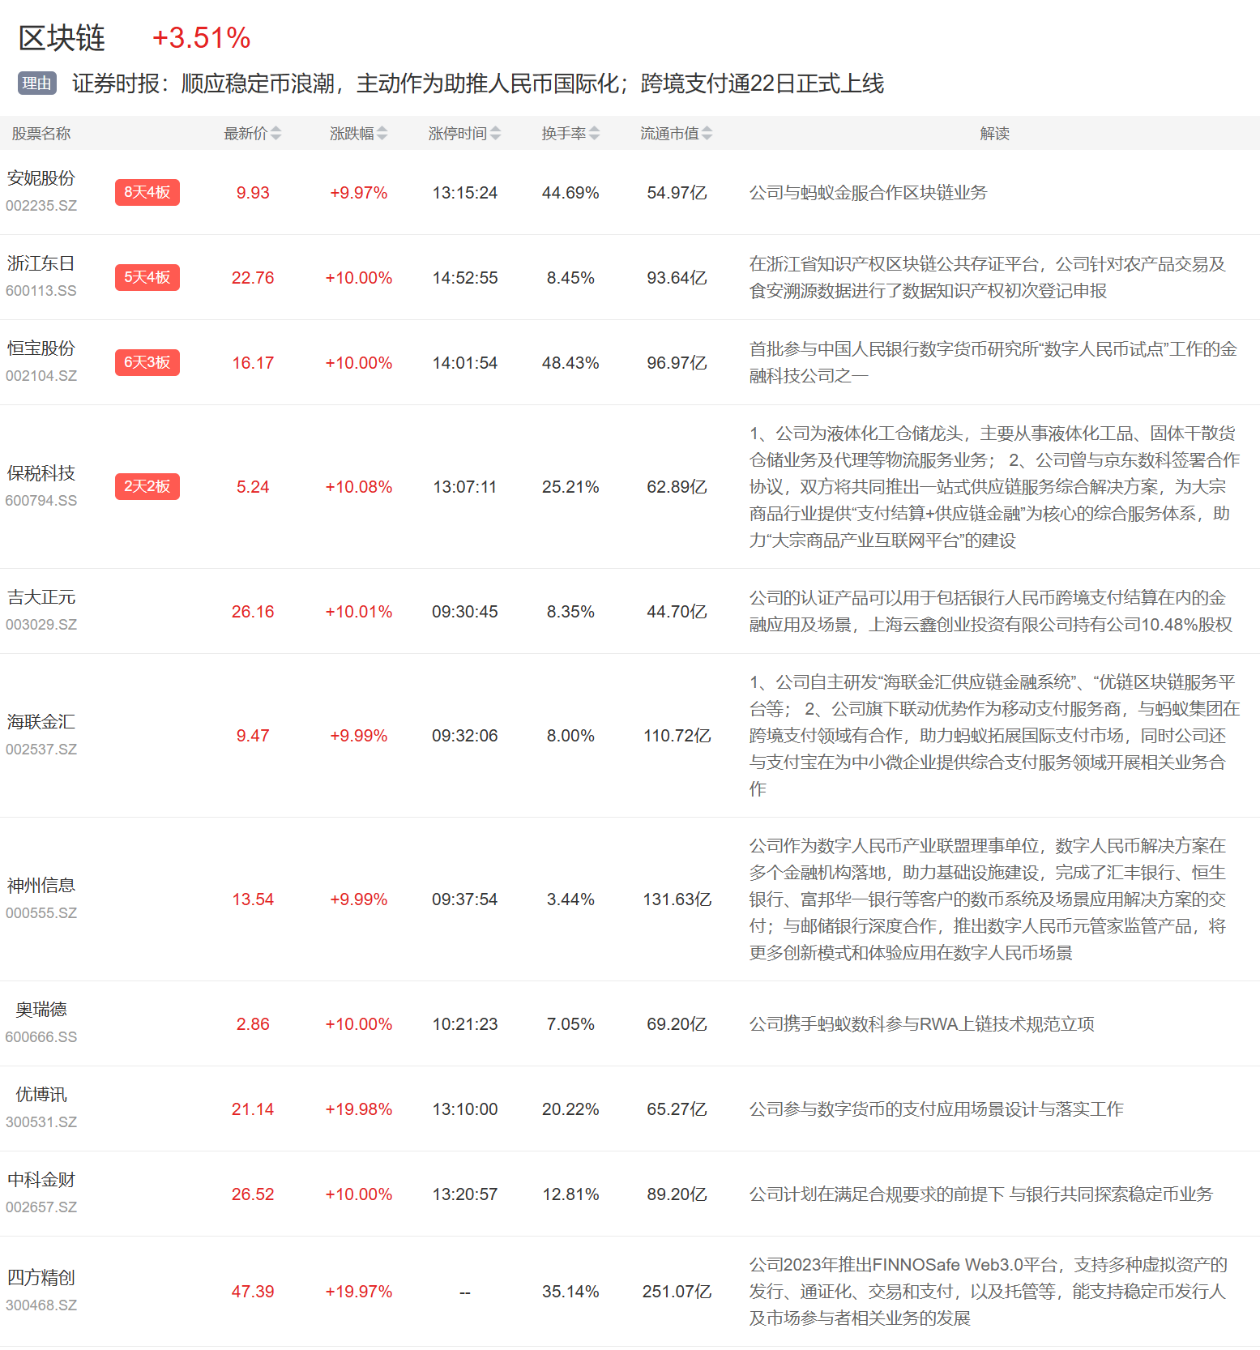This screenshot has height=1350, width=1260.
Task: Sort by 涨跌幅 column arrows
Action: pos(382,134)
